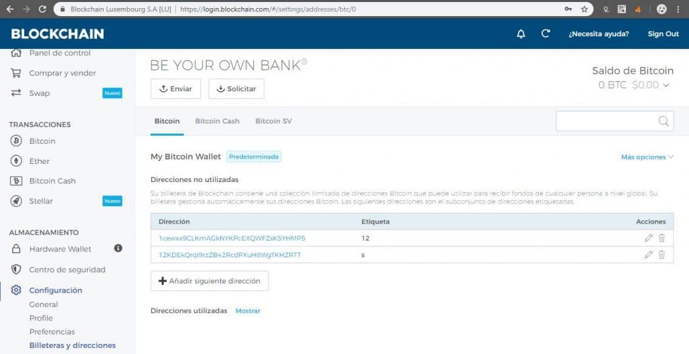Image resolution: width=689 pixels, height=354 pixels.
Task: Open Comprar y vender in sidebar
Action: tap(63, 73)
